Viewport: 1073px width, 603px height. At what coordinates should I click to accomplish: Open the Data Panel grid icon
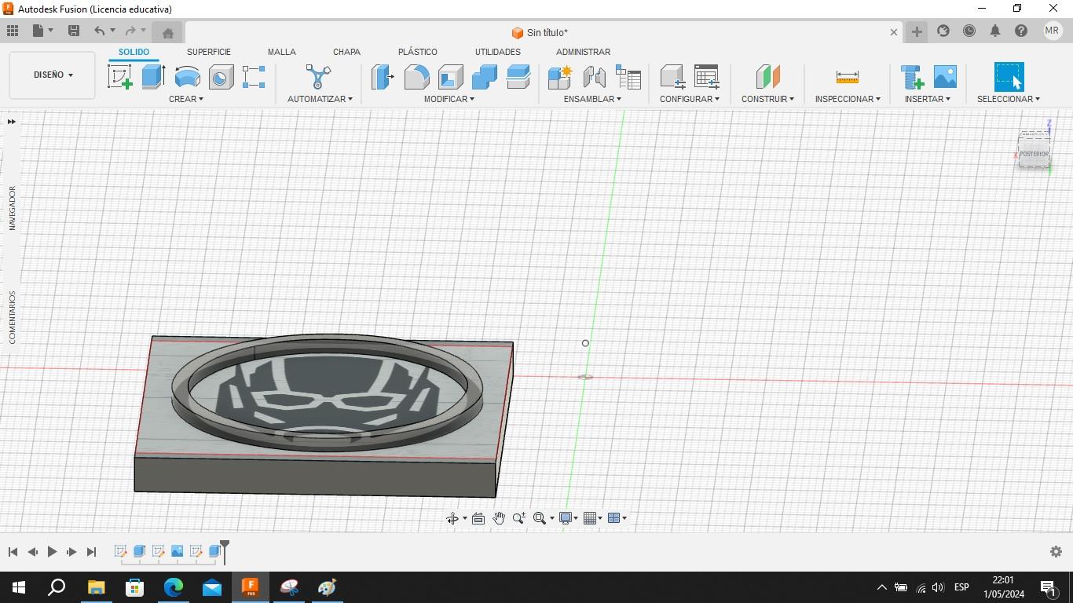tap(13, 31)
